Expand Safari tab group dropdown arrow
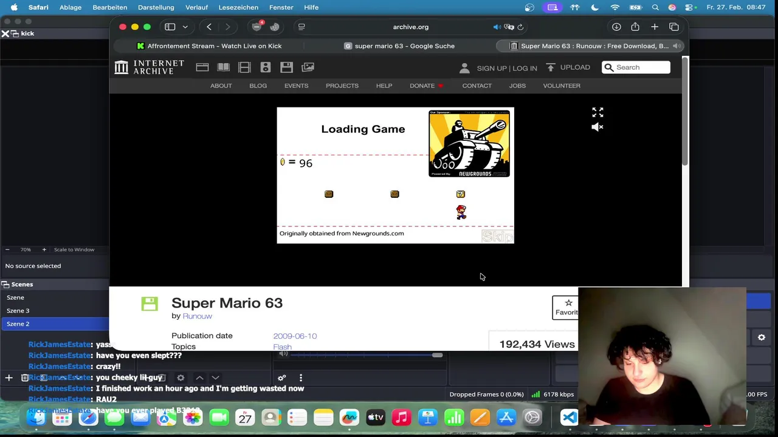The width and height of the screenshot is (778, 437). (185, 27)
